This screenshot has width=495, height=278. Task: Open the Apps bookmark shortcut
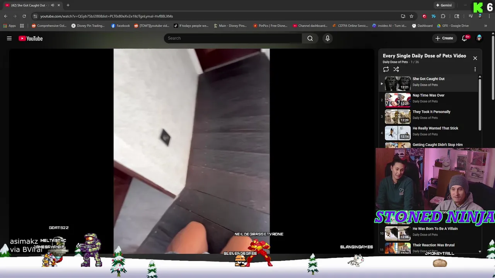[10, 26]
